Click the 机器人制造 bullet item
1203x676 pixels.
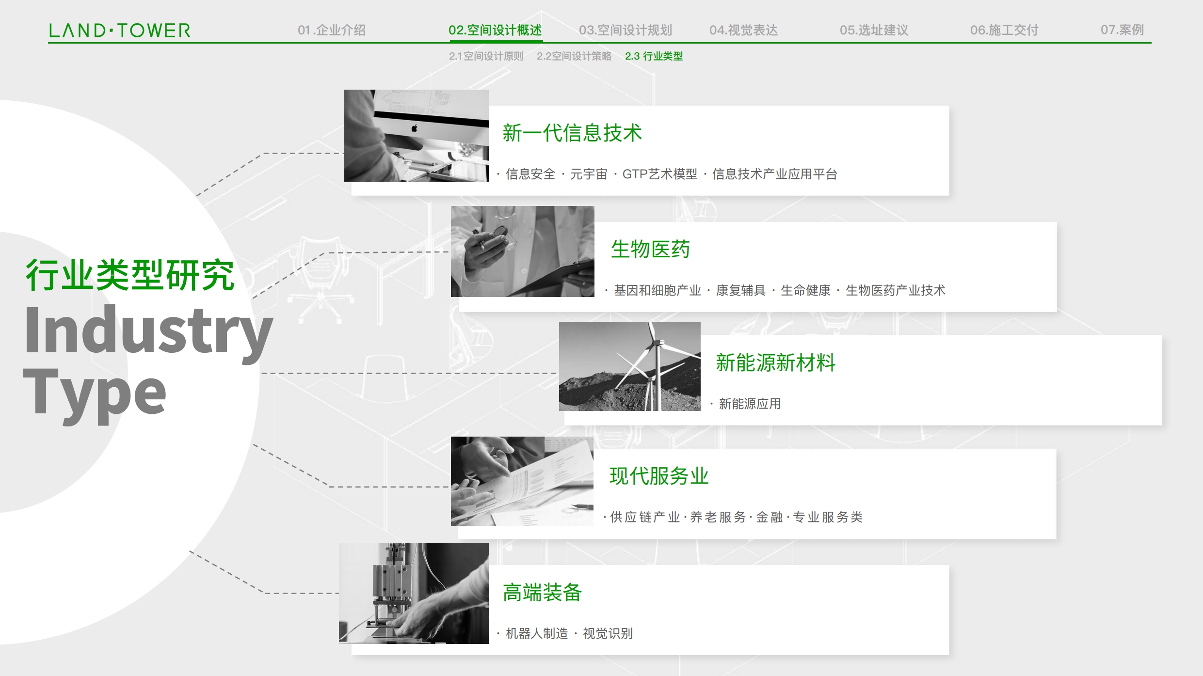(x=537, y=633)
